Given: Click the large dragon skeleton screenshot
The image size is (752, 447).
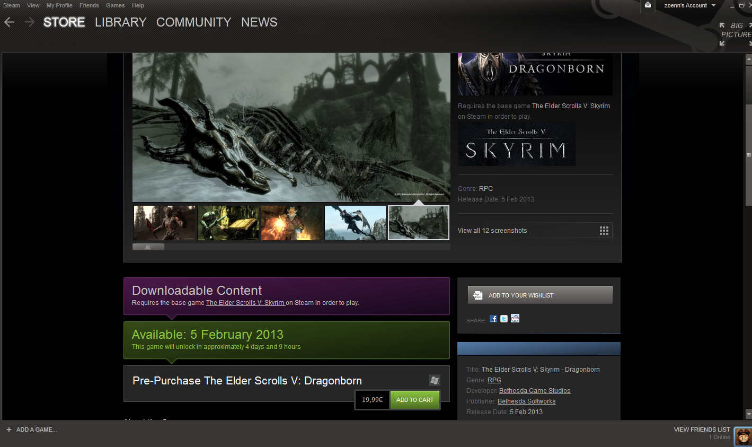Looking at the screenshot, I should click(x=291, y=127).
